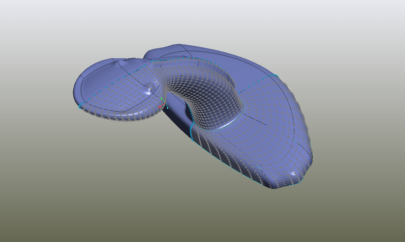
Task: Pick the meshed front side wall of the model
Action: click(224, 159)
